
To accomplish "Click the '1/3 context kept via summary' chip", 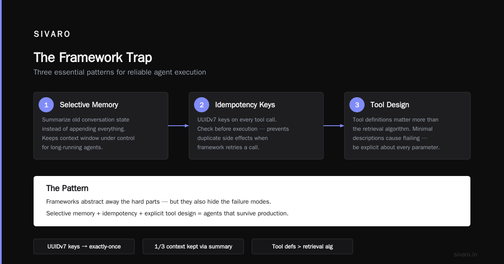I will pyautogui.click(x=193, y=246).
